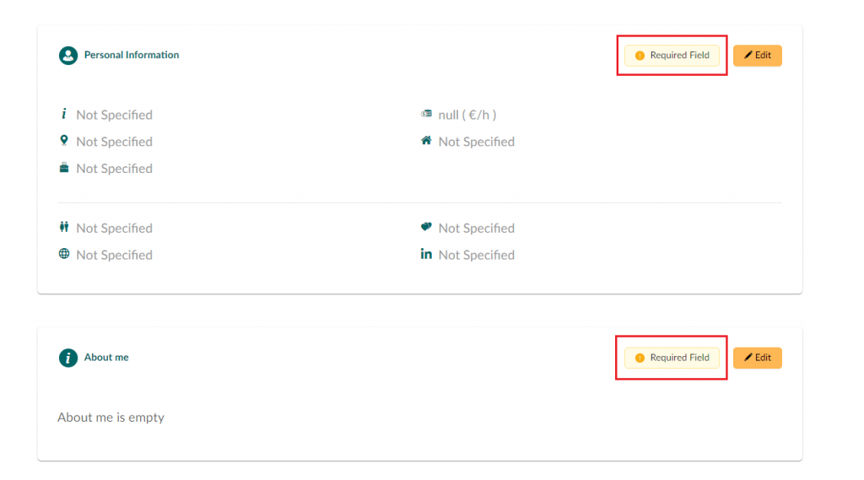Click the briefcase job icon
The image size is (864, 480).
click(x=64, y=168)
